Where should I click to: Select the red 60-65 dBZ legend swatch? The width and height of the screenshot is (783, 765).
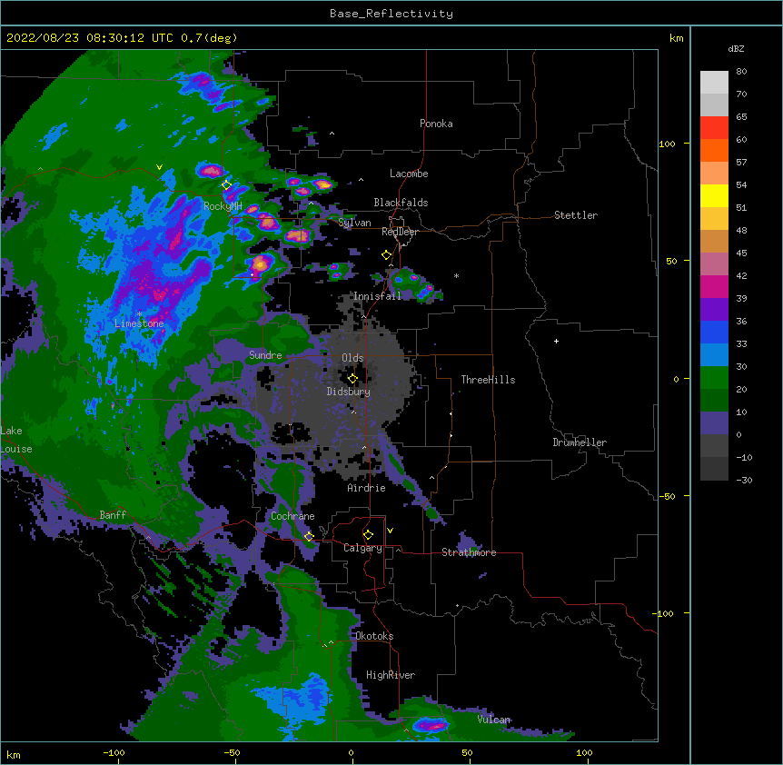point(714,128)
